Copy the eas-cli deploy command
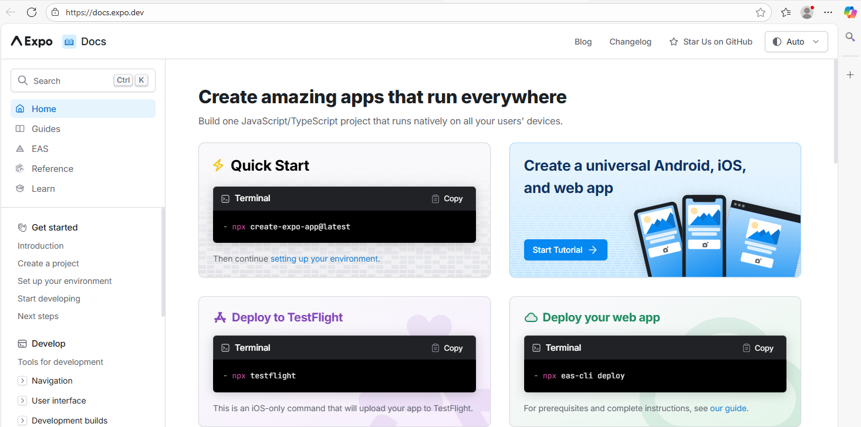The height and width of the screenshot is (427, 861). tap(757, 348)
